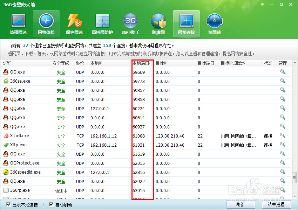The image size is (298, 210).
Task: Manage the Xftp.exe connection via wrench icon
Action: [x=283, y=145]
